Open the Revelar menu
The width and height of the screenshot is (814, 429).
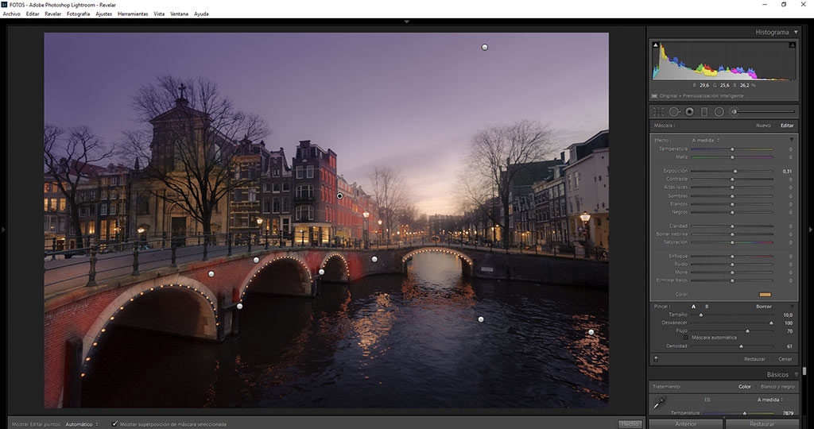[52, 14]
